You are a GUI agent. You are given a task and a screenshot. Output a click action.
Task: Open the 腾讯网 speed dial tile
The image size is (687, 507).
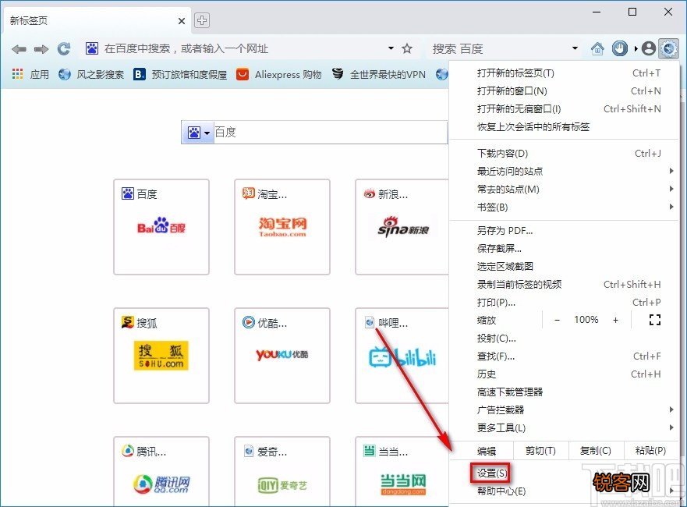click(161, 471)
